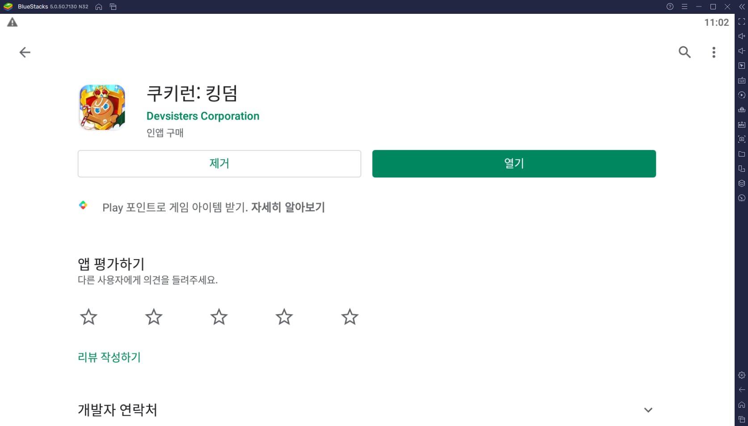Rate the app four stars
Viewport: 748px width, 426px height.
[x=284, y=317]
